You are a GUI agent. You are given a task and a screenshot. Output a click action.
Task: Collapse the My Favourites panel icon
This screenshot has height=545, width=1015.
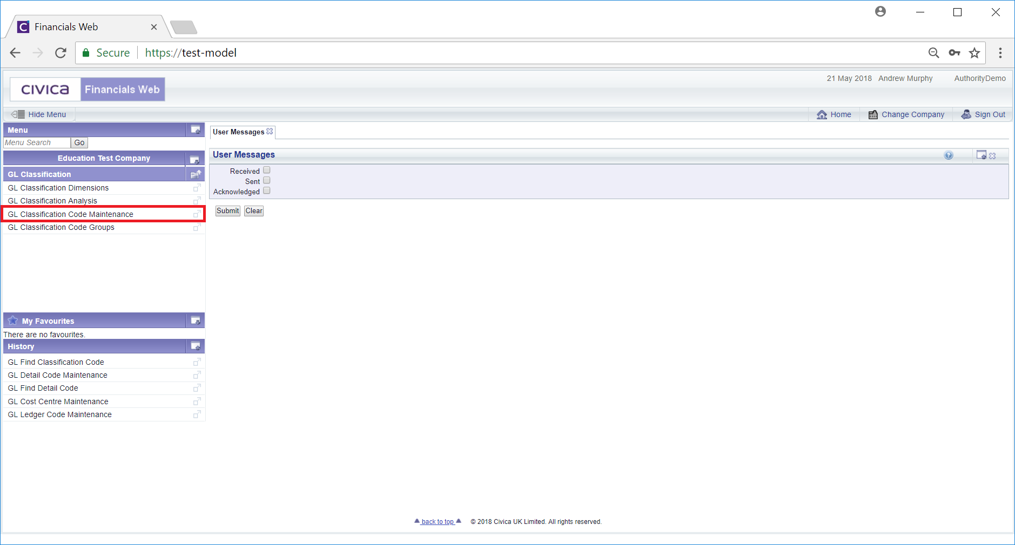[x=196, y=321]
